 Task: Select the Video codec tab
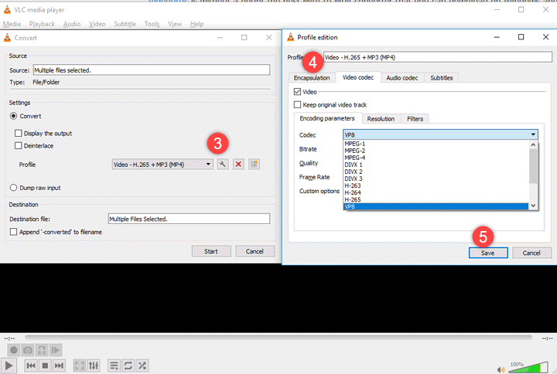(x=358, y=77)
